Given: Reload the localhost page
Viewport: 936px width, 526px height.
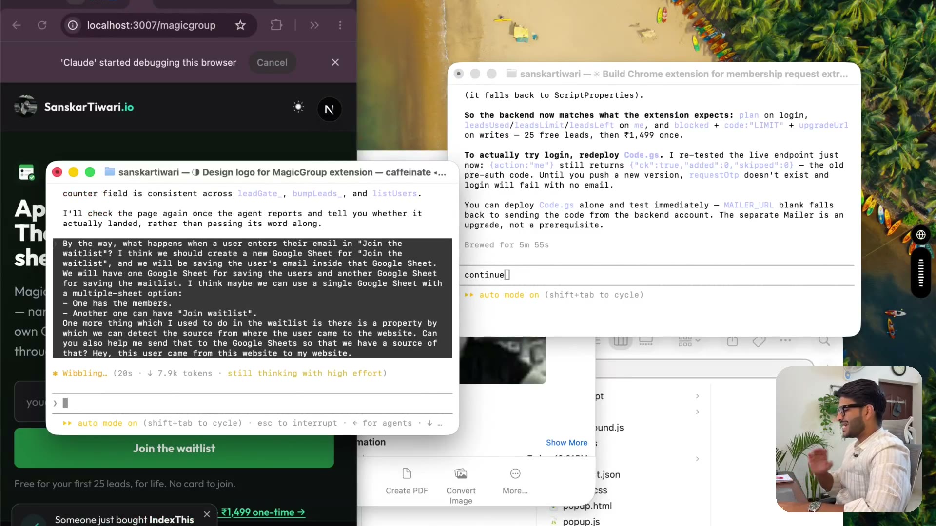Looking at the screenshot, I should [42, 25].
